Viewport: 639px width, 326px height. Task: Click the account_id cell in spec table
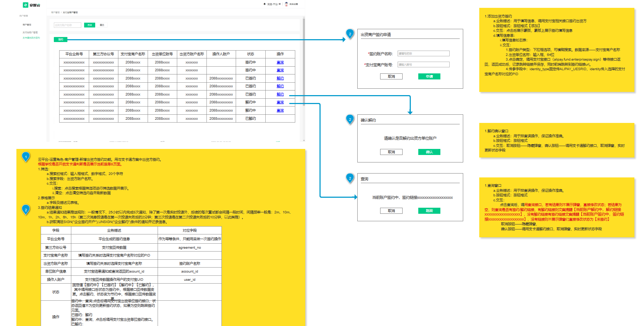(x=190, y=271)
